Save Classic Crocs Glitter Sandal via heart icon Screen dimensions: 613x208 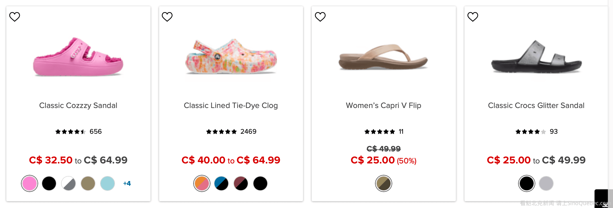pyautogui.click(x=473, y=17)
